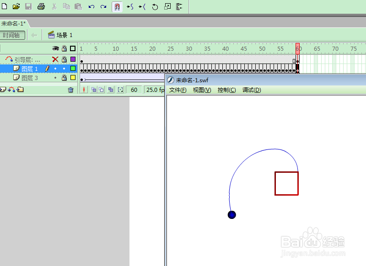Toggle visibility dot of 图层 1
Image resolution: width=366 pixels, height=266 pixels.
[x=55, y=69]
